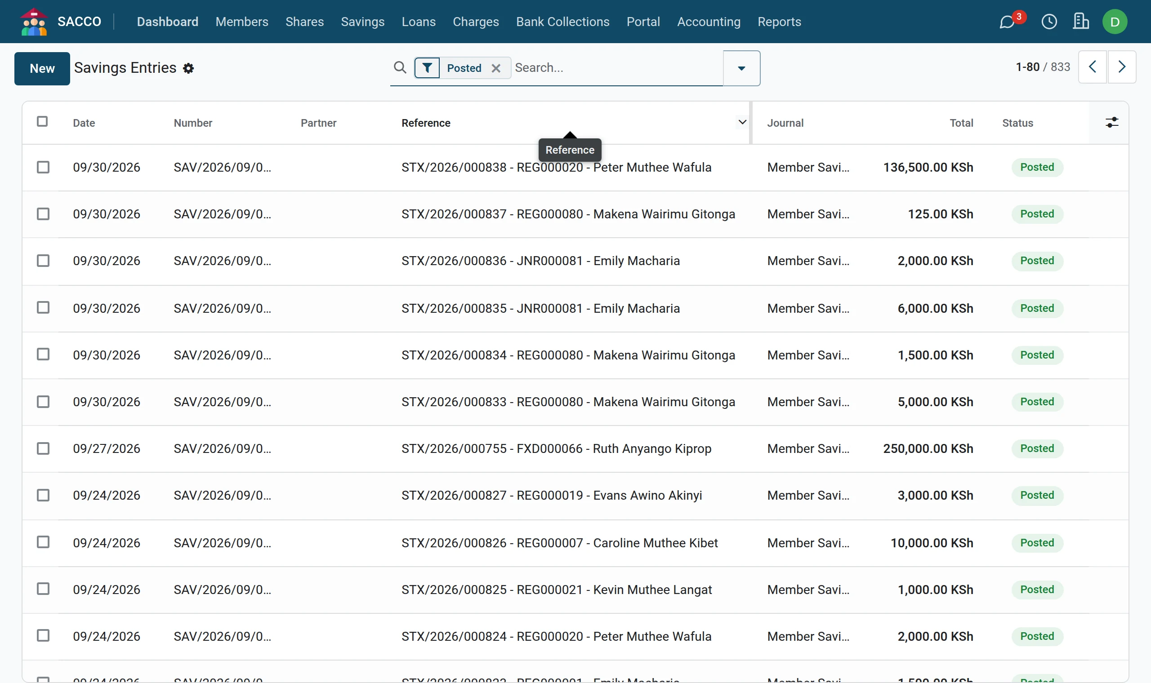1151x683 pixels.
Task: Click the magnifier search icon
Action: tap(400, 68)
